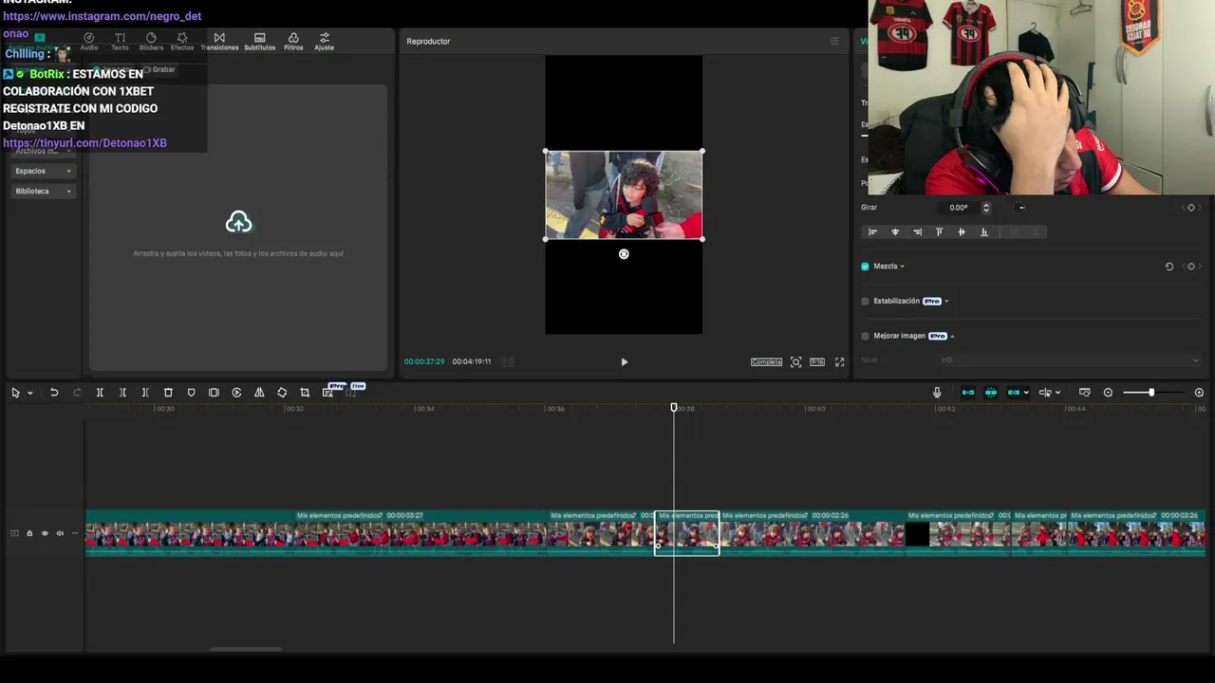This screenshot has height=683, width=1215.
Task: Click the reverse playback tool
Action: (236, 393)
